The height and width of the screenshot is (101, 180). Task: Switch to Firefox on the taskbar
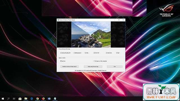coord(43,98)
